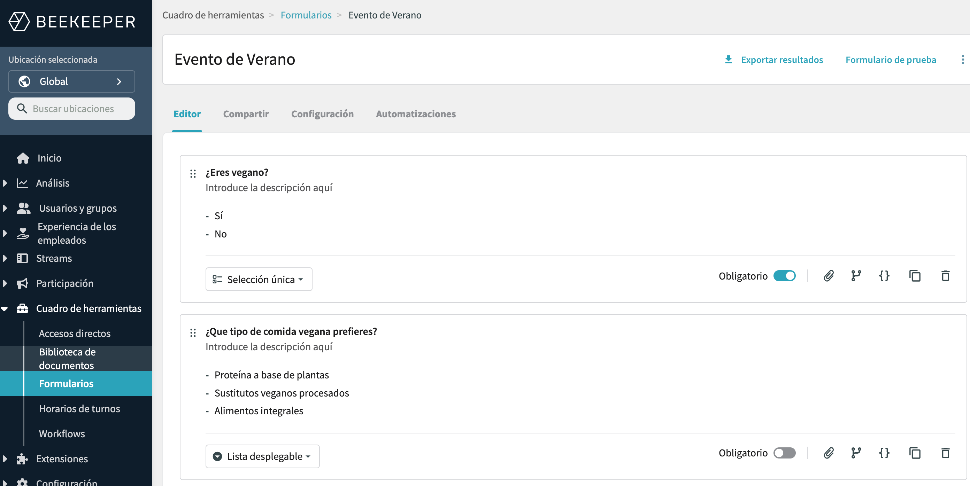
Task: Disable Obligatorio toggle on first question
Action: pyautogui.click(x=784, y=276)
